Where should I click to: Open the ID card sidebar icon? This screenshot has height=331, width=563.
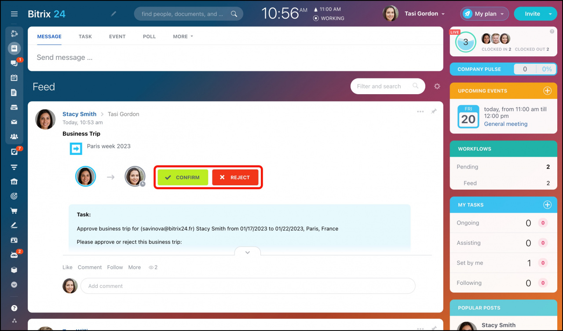tap(14, 240)
